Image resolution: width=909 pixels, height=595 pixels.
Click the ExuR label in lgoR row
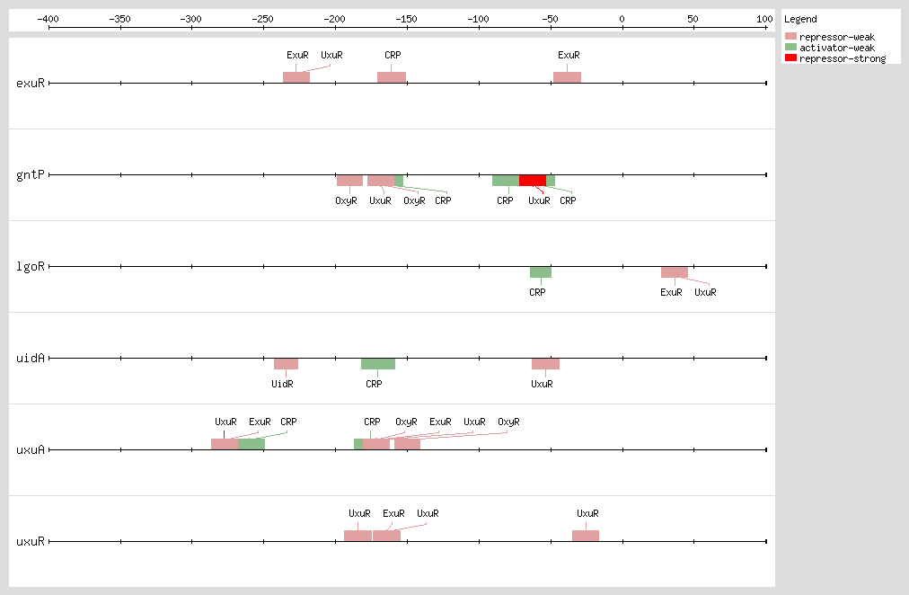671,292
